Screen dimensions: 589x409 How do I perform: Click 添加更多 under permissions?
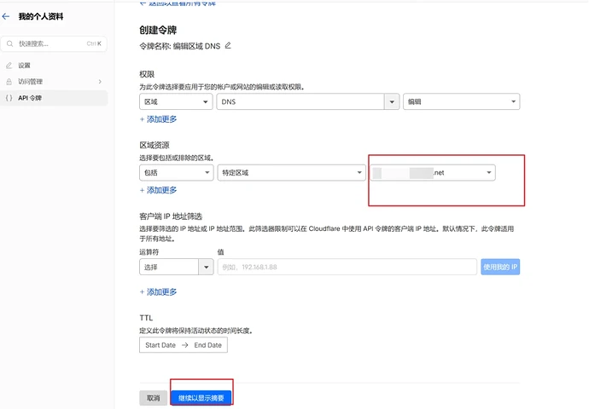(x=158, y=119)
